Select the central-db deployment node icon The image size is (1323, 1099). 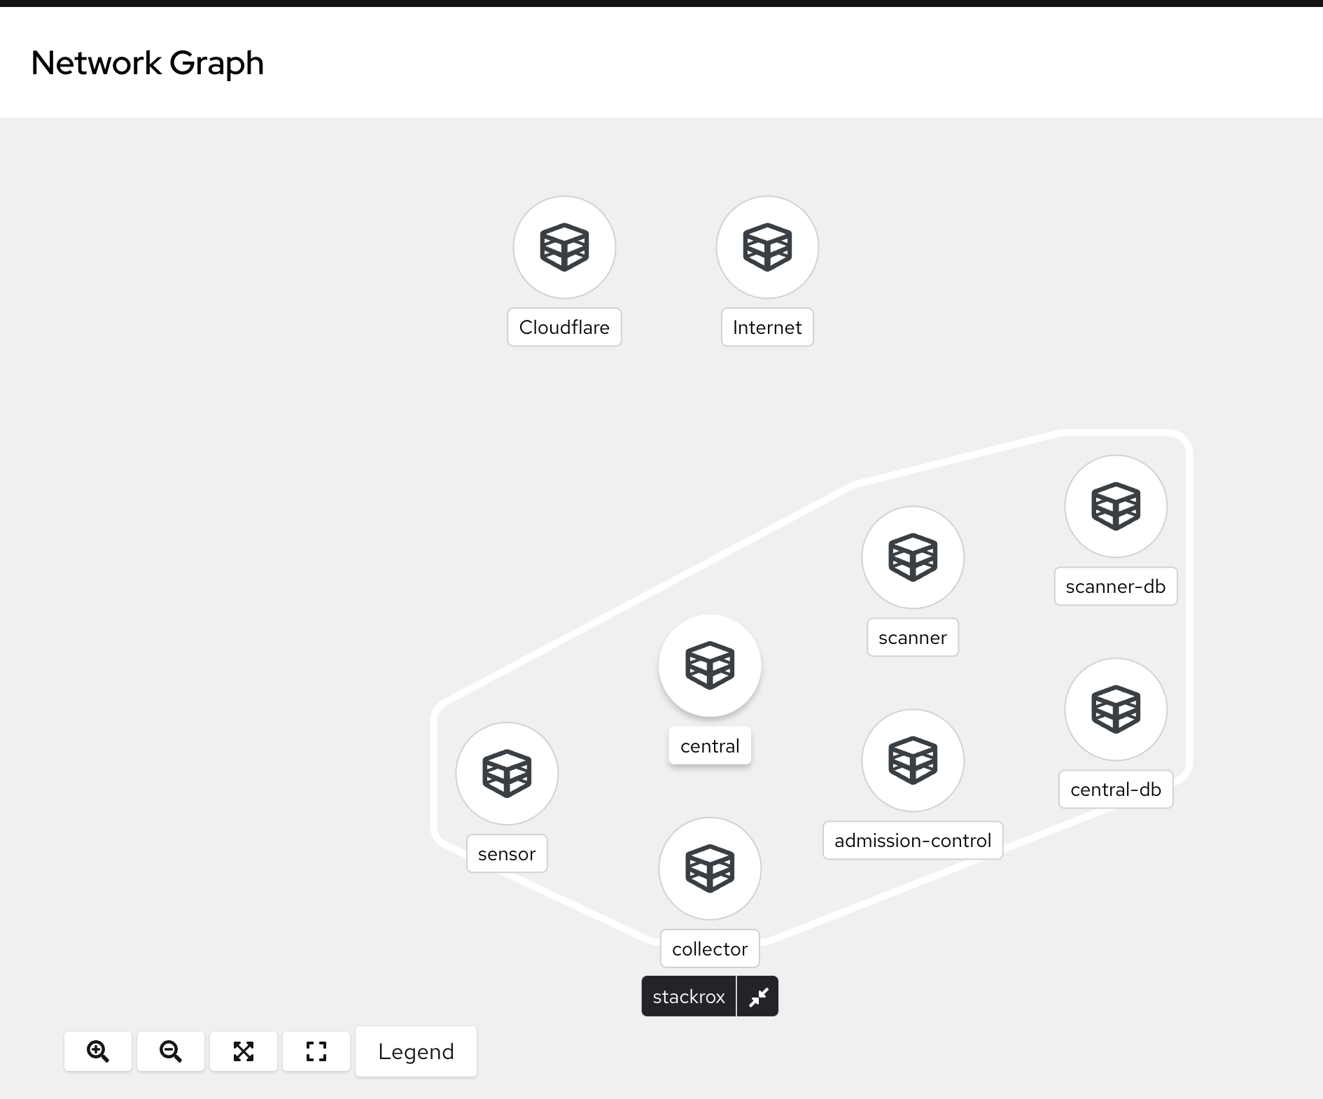[x=1116, y=709]
